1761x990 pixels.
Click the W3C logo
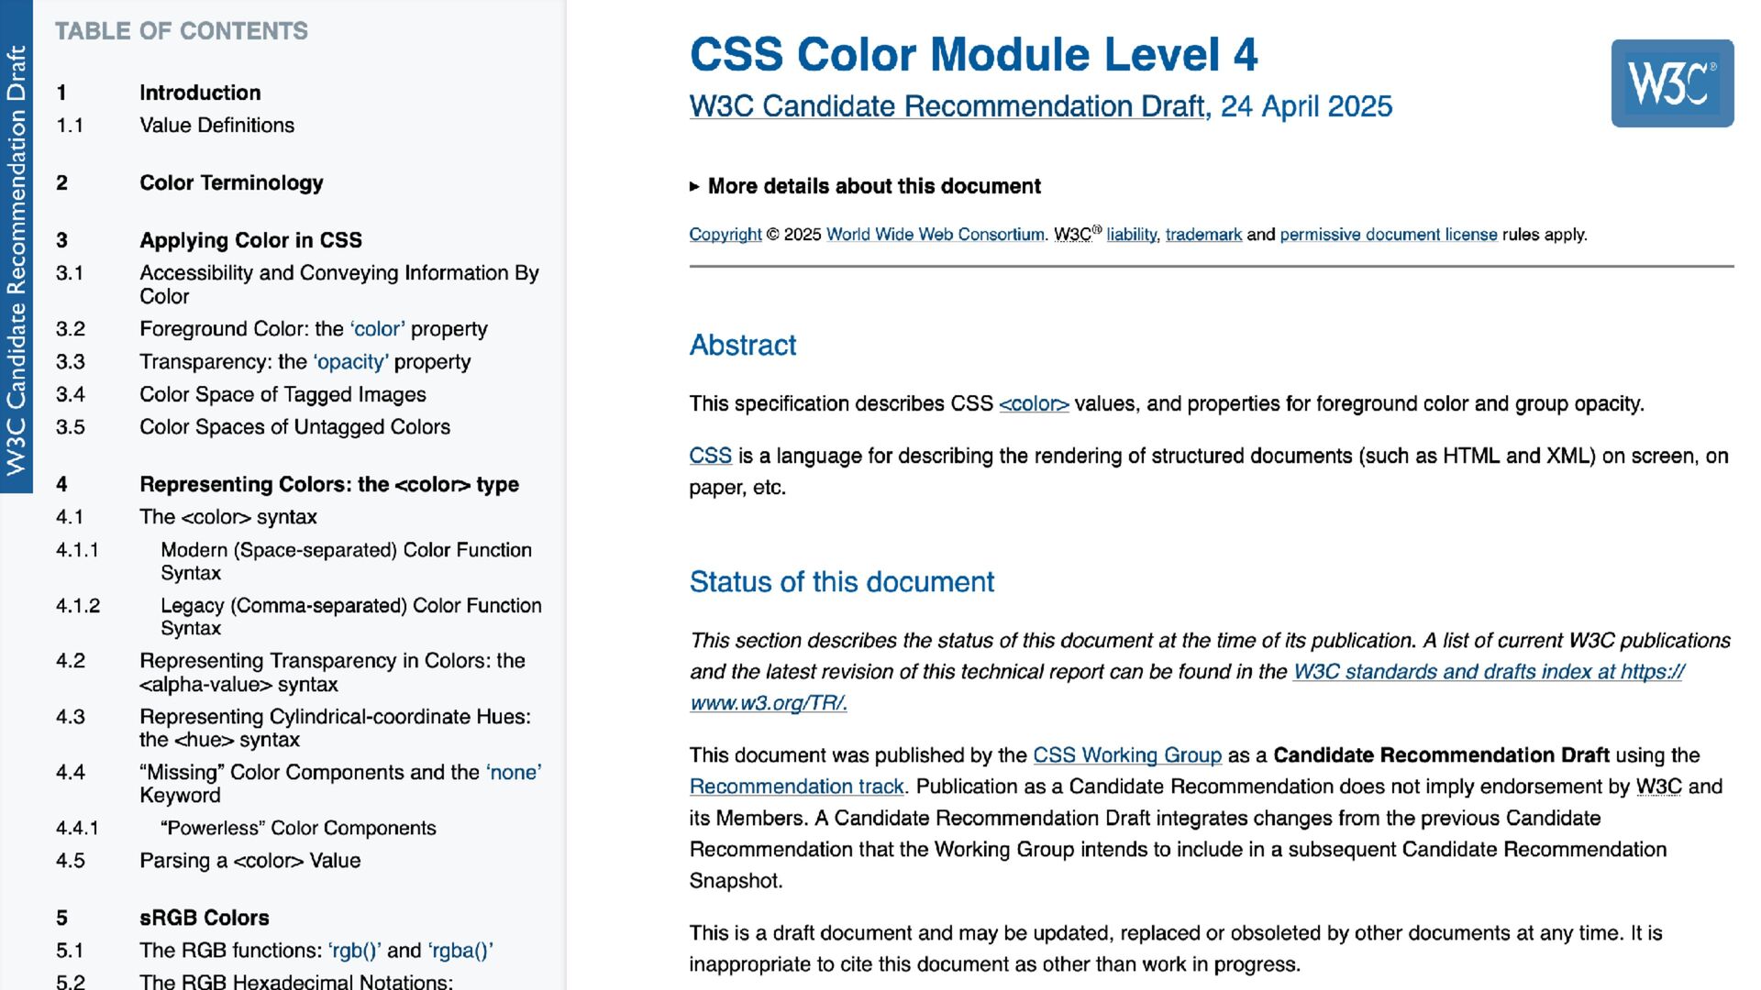[1672, 83]
